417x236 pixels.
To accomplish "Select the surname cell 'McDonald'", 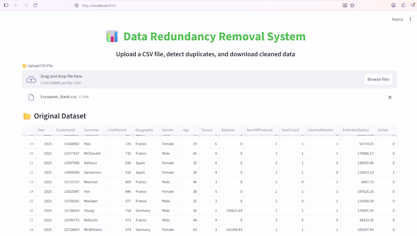I will pos(94,153).
